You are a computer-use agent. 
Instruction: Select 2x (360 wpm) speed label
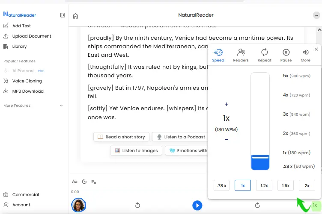[297, 134]
